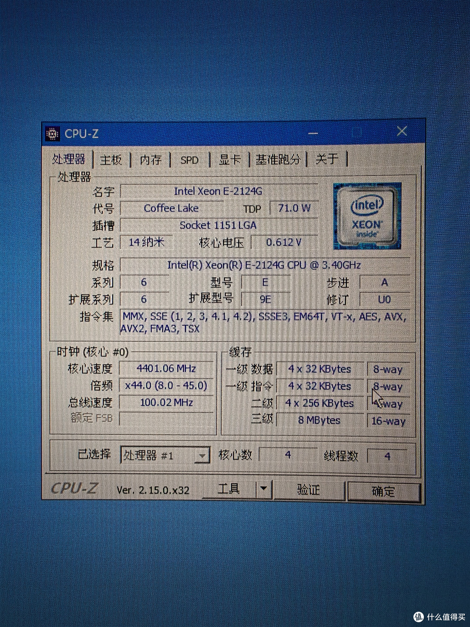Switch to the 内存 tab
The width and height of the screenshot is (470, 627).
[151, 160]
